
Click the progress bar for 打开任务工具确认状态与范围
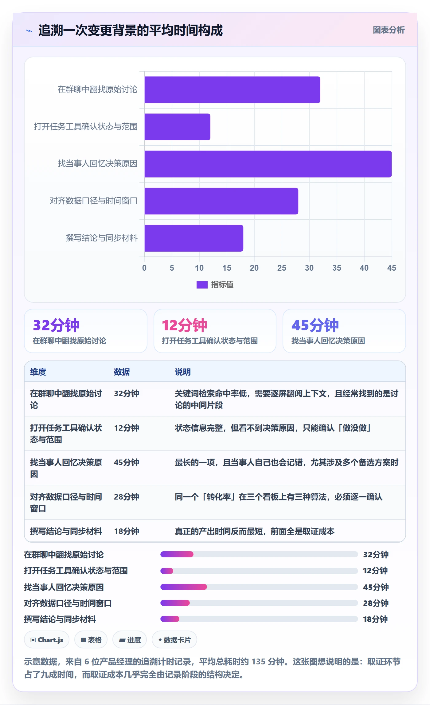click(259, 571)
